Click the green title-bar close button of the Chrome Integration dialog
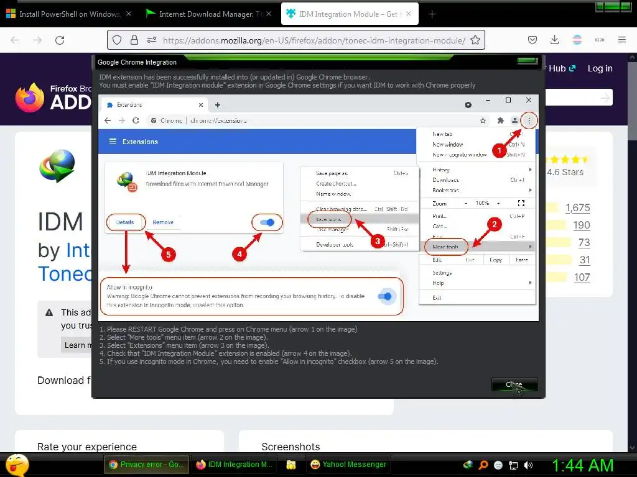The image size is (637, 477). (x=528, y=61)
